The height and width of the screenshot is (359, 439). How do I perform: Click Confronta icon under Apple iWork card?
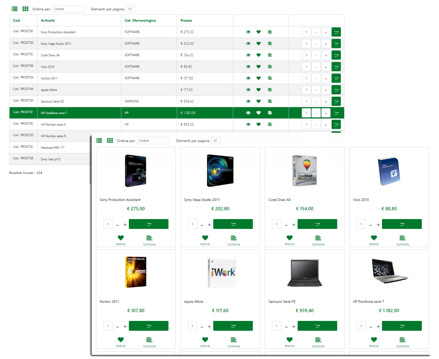tap(234, 340)
